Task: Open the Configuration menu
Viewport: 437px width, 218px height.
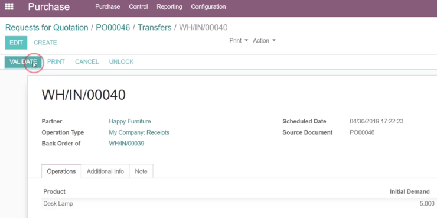Action: (x=208, y=6)
